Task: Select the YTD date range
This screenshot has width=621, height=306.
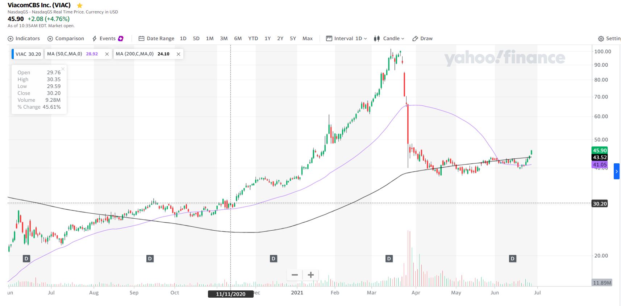Action: [x=253, y=38]
